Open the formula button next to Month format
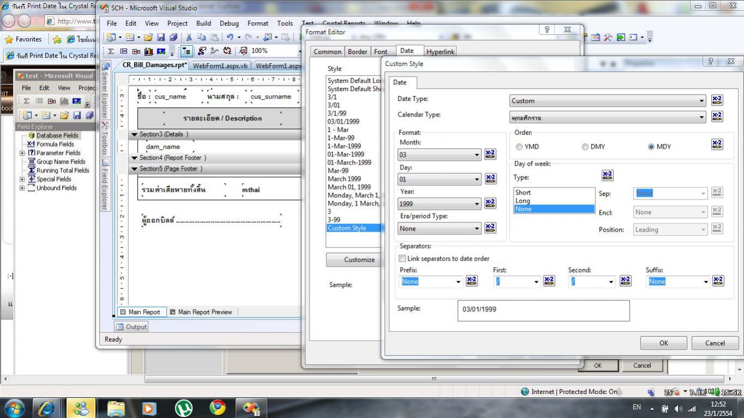The width and height of the screenshot is (744, 418). coord(490,154)
